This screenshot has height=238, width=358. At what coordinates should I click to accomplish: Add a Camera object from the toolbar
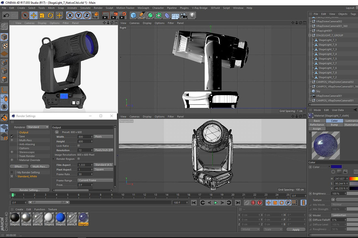tap(184, 15)
